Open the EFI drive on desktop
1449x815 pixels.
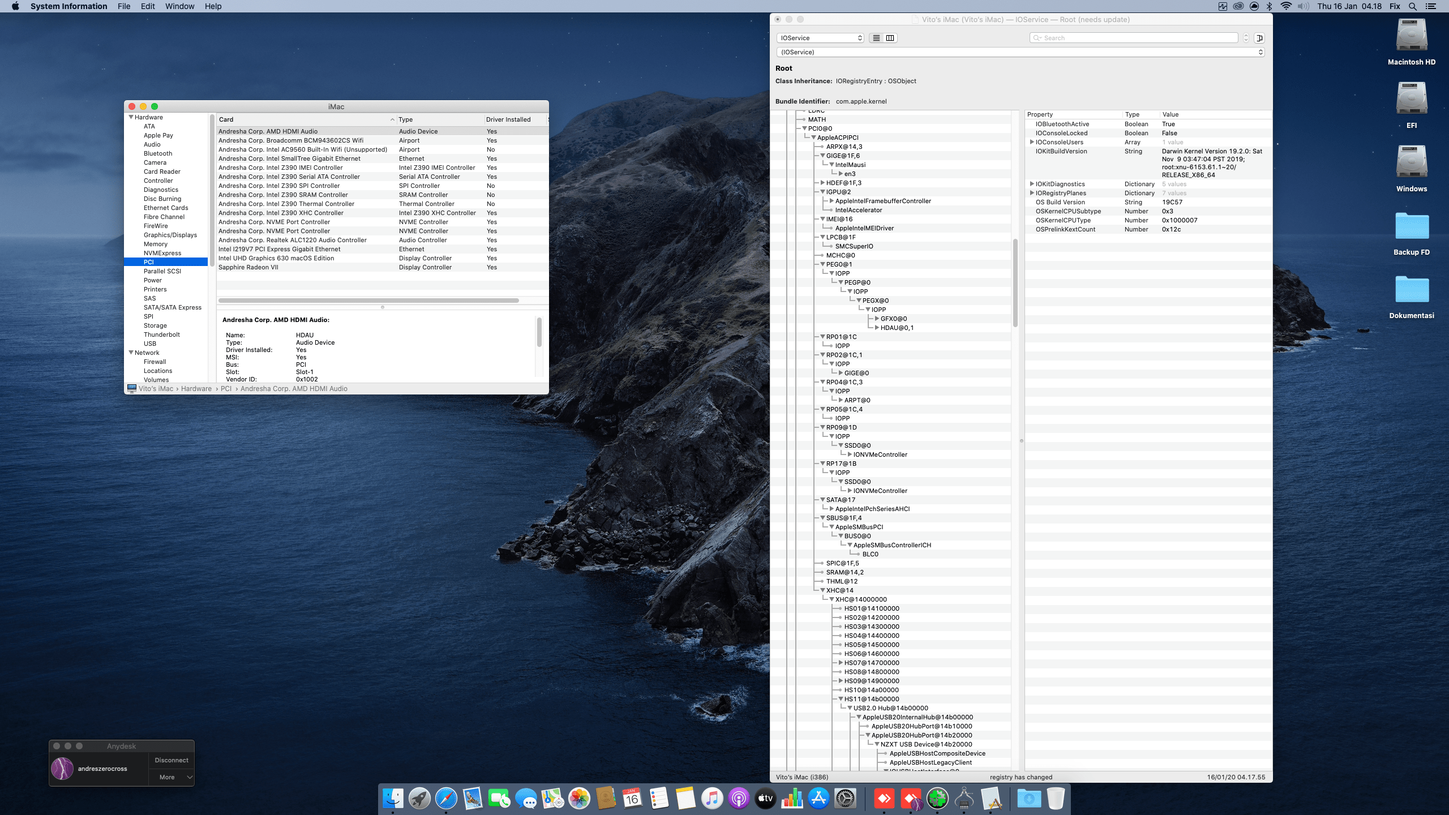tap(1411, 100)
